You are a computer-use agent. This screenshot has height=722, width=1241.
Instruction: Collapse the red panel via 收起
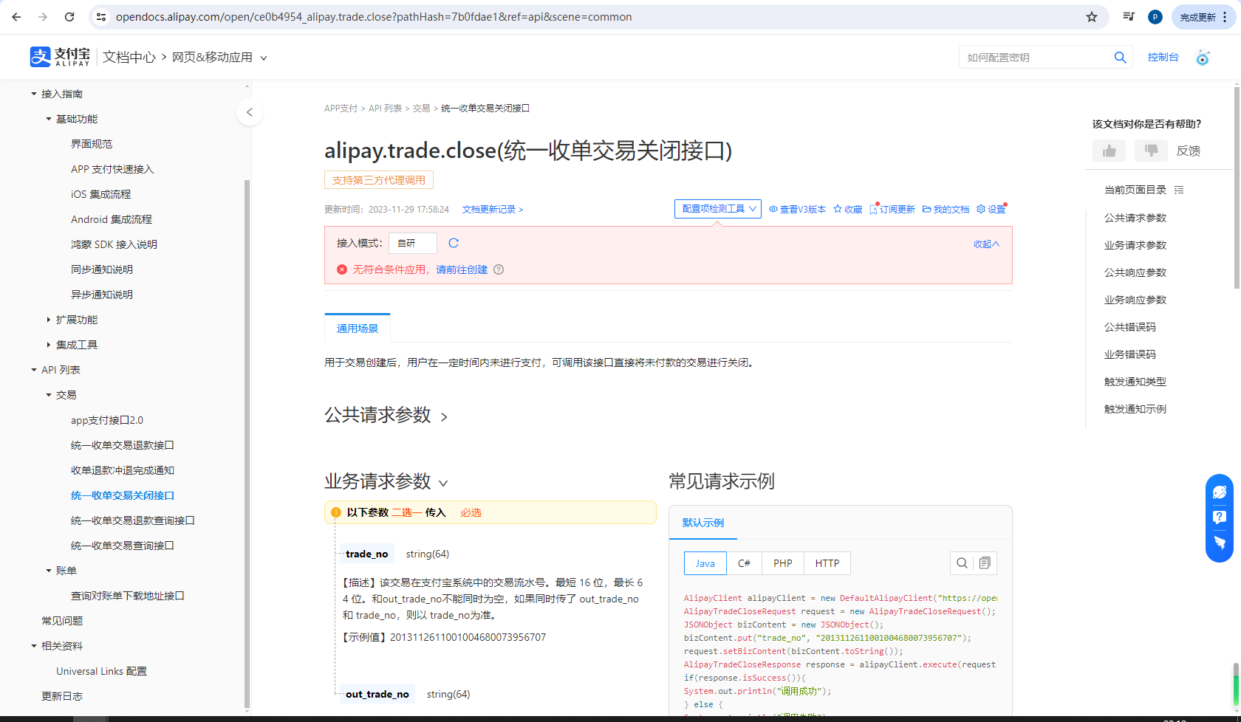pyautogui.click(x=986, y=244)
